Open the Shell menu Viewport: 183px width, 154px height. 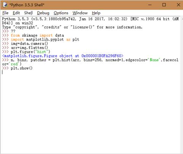click(x=29, y=13)
